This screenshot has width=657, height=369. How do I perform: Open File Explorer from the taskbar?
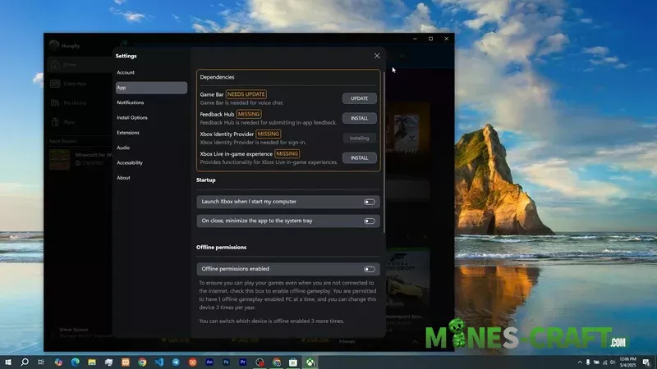[x=91, y=362]
